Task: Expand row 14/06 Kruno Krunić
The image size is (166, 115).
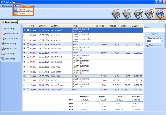Action: [x=24, y=89]
